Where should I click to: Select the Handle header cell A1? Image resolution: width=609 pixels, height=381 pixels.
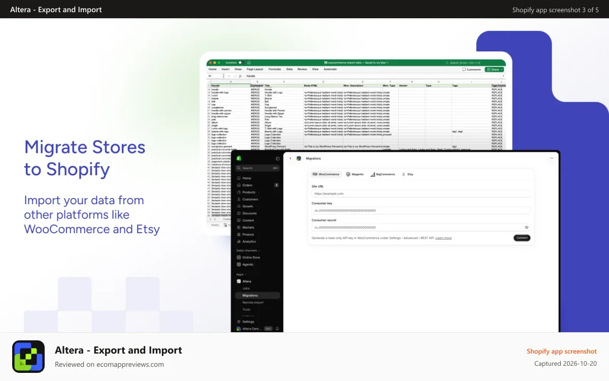230,86
